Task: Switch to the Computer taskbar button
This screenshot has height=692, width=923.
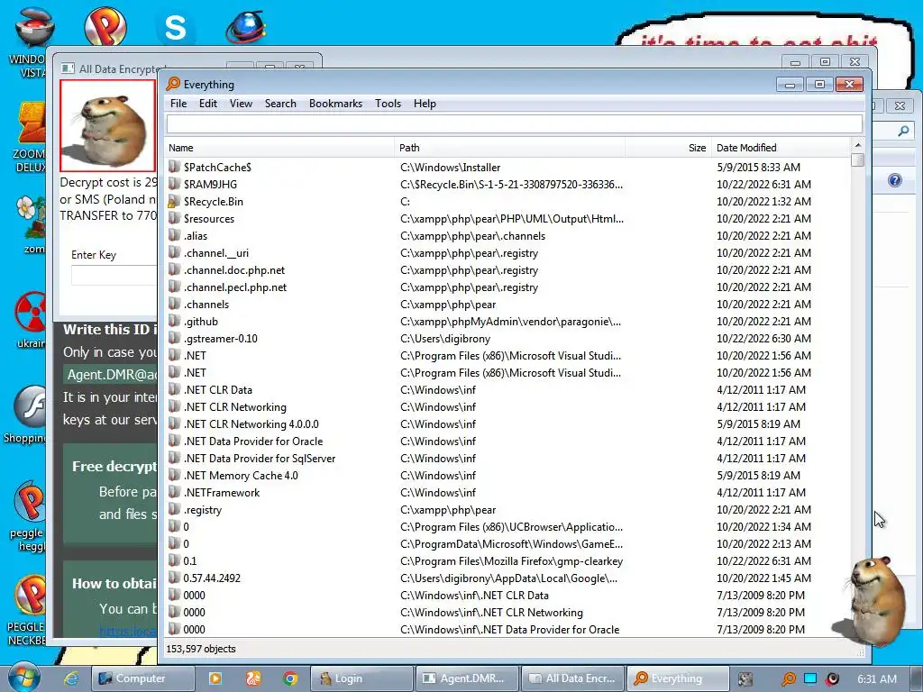Action: pos(142,678)
